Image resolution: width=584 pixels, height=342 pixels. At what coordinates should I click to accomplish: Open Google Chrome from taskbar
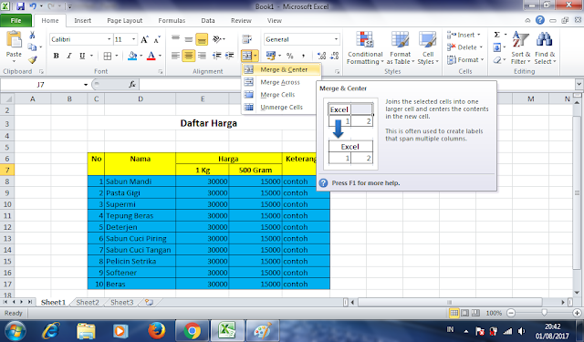coord(192,330)
